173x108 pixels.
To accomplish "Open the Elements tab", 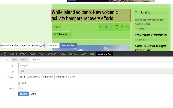I will 13,54.
